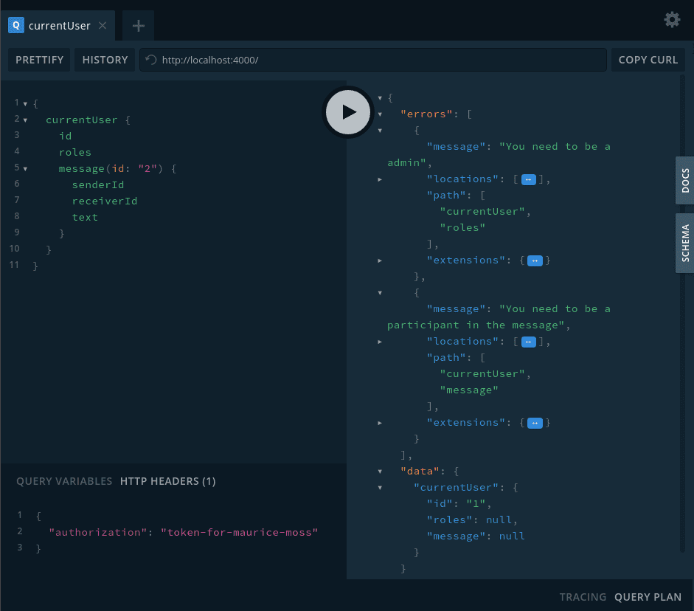
Task: Click the COPY CURL button
Action: click(648, 60)
